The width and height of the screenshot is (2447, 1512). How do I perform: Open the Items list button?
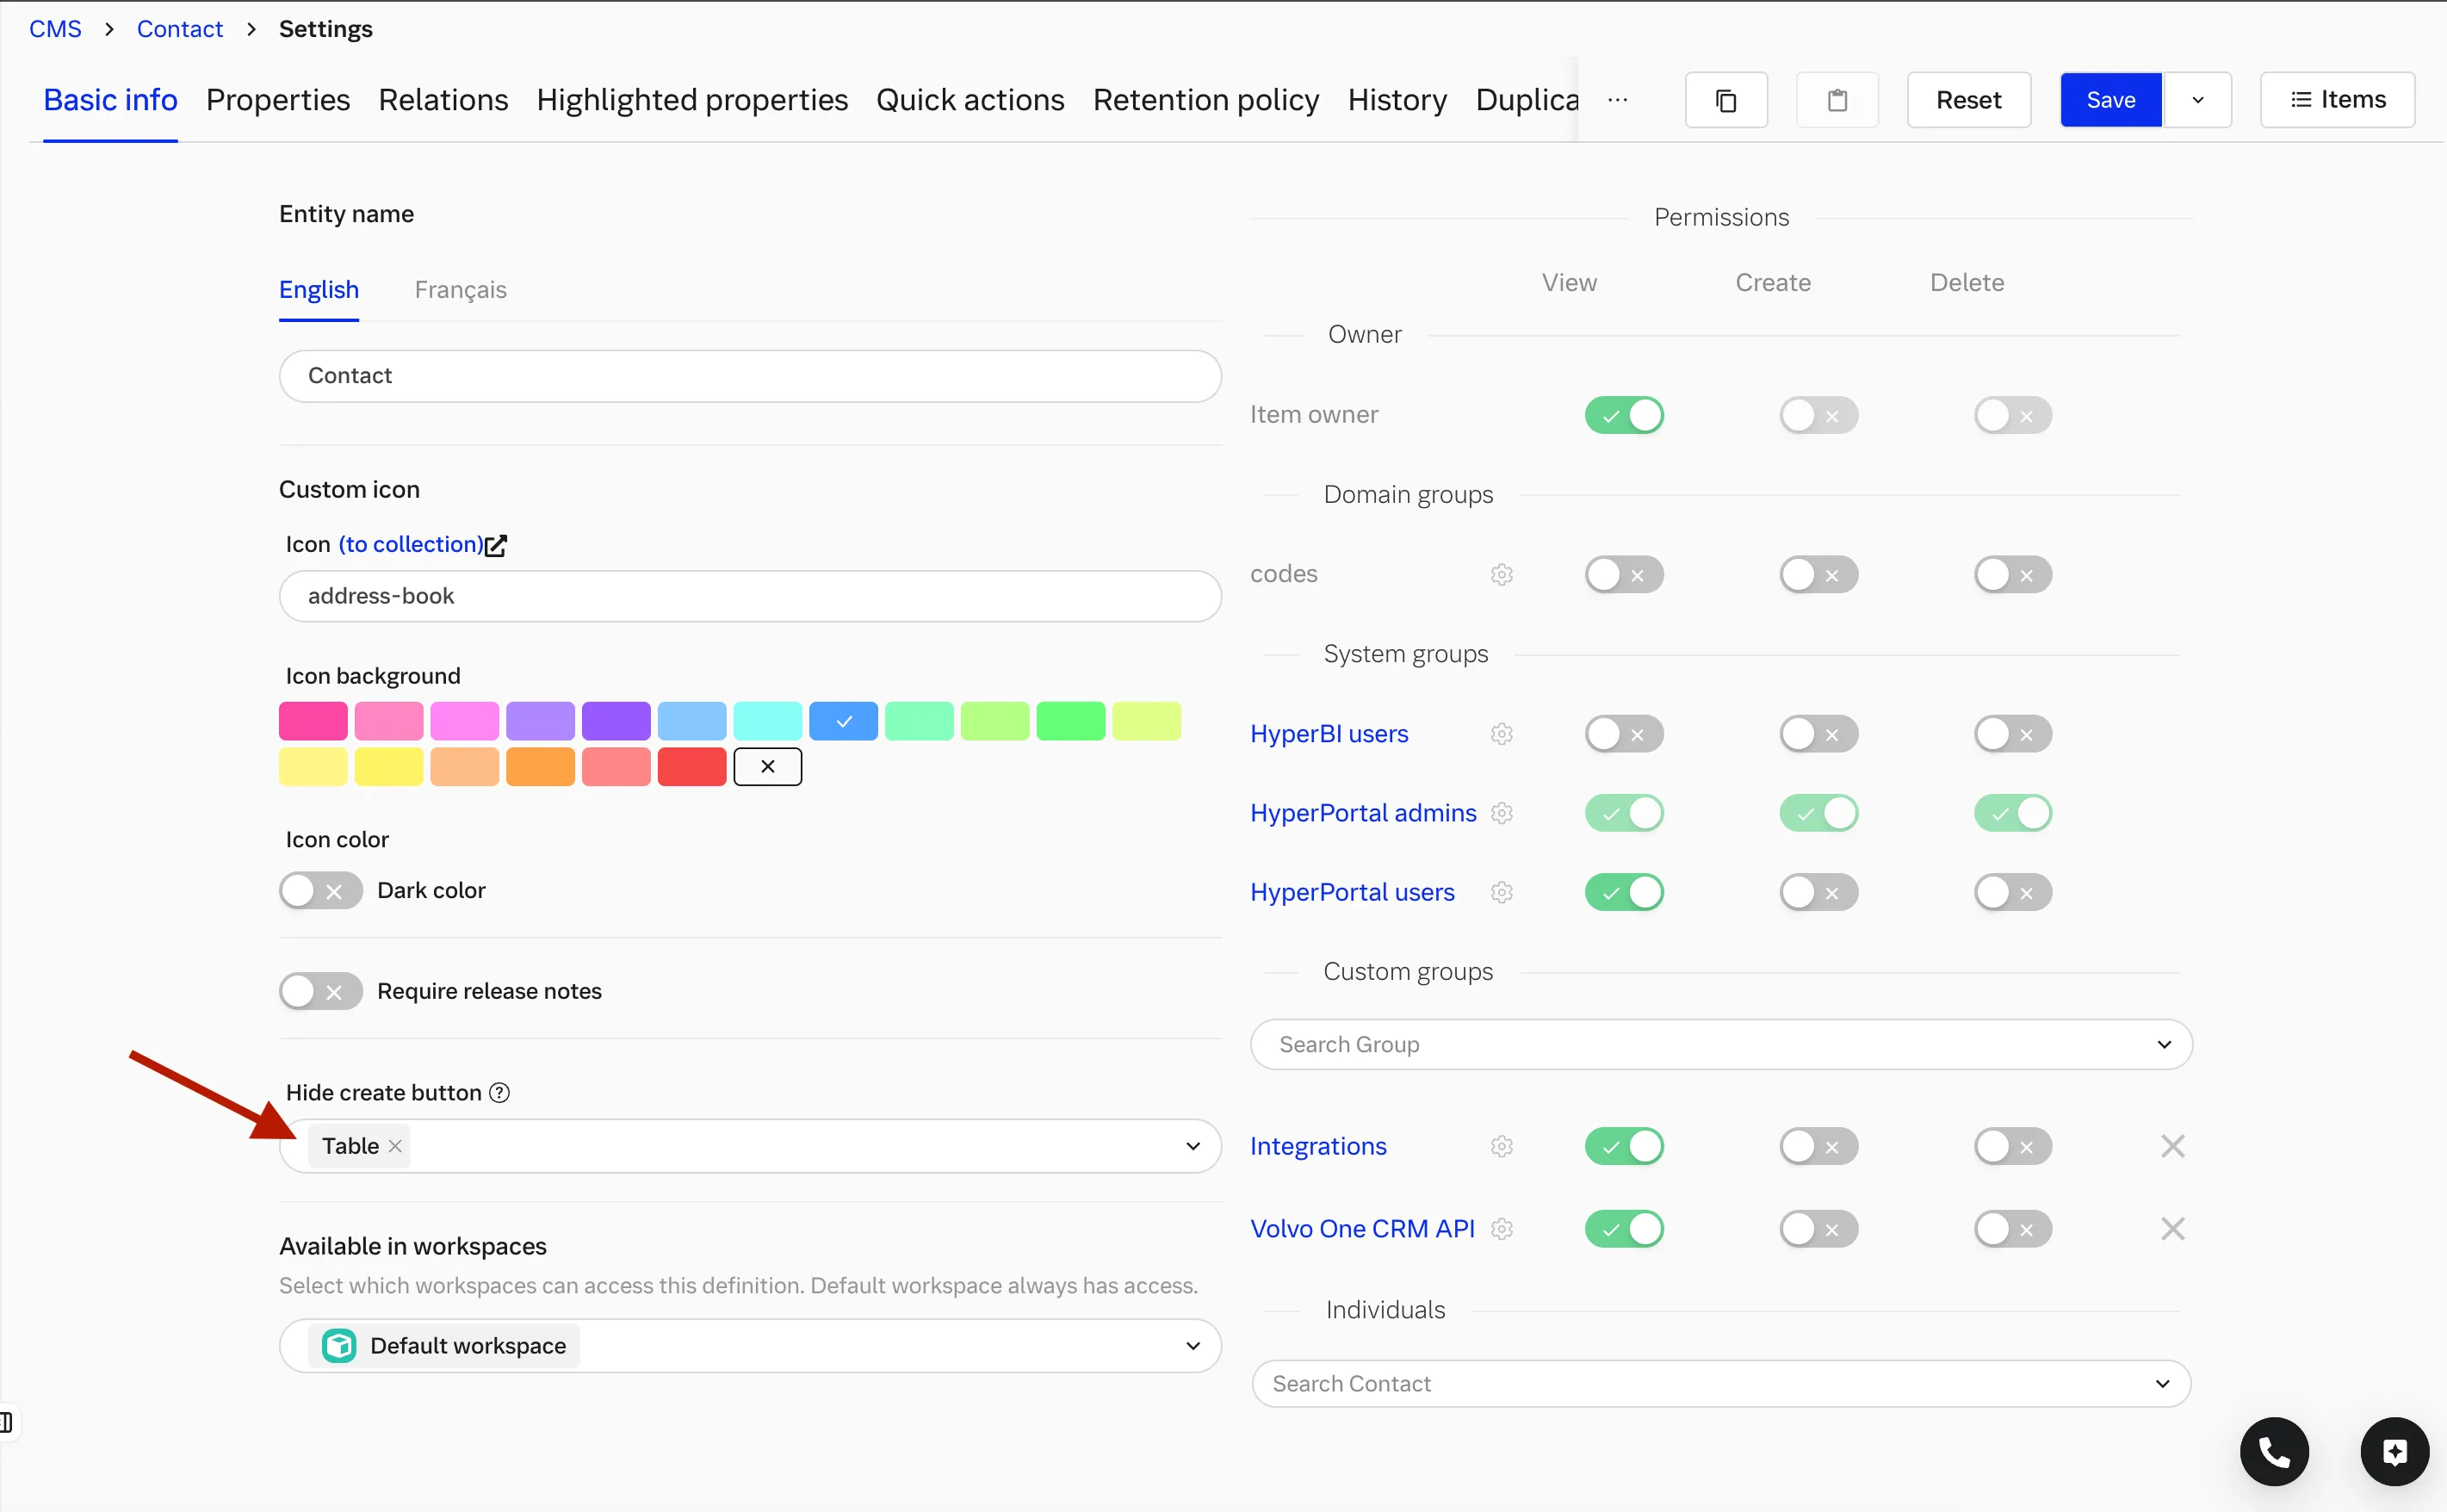click(2337, 100)
